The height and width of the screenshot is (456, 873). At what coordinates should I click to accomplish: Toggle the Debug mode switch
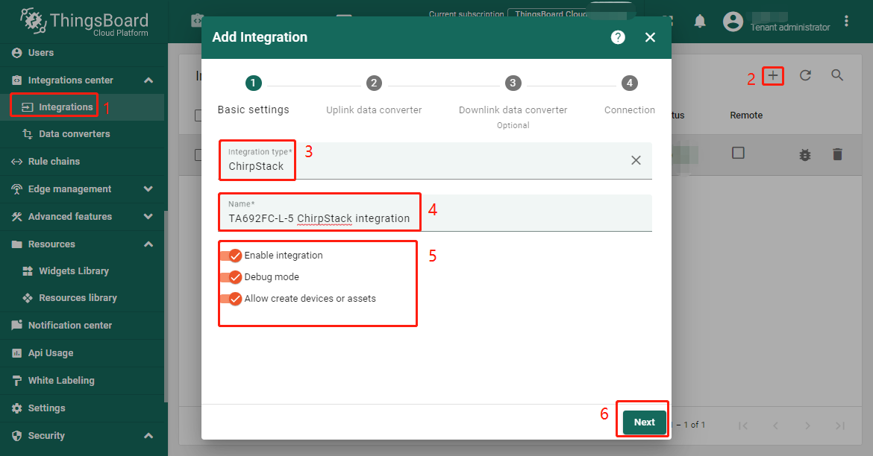coord(231,277)
